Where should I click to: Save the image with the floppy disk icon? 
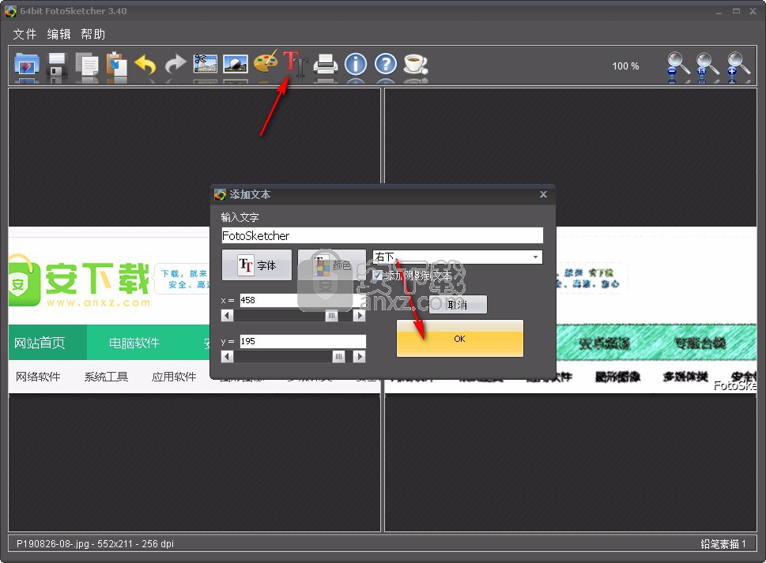[57, 65]
